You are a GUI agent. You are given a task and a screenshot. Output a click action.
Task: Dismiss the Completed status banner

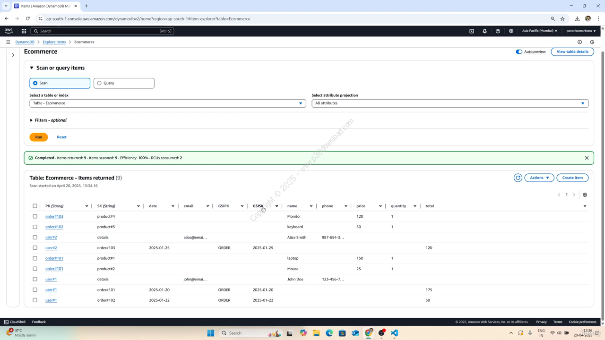point(587,158)
